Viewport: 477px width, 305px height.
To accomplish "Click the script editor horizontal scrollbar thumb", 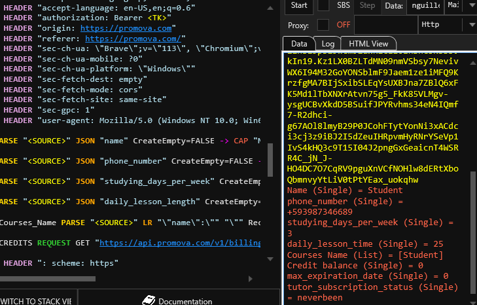I will tap(48, 279).
